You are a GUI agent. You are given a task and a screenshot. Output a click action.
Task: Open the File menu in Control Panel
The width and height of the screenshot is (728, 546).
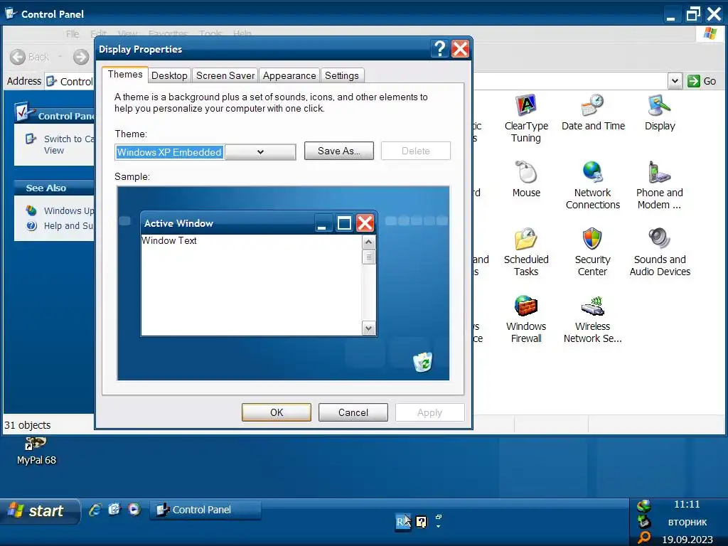[73, 33]
